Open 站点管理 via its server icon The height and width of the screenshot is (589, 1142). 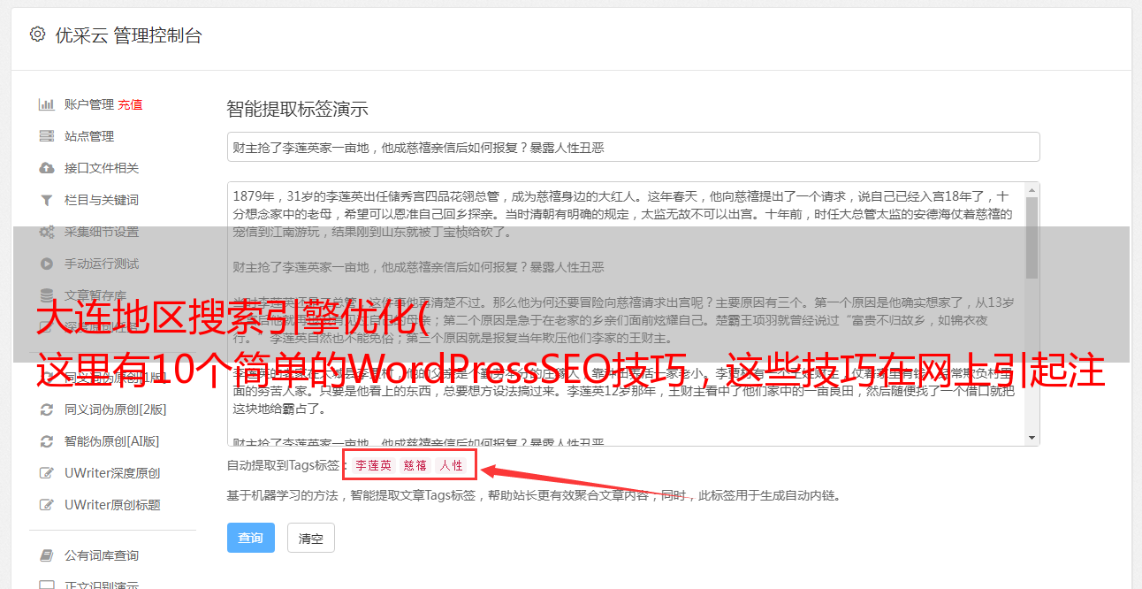[47, 136]
